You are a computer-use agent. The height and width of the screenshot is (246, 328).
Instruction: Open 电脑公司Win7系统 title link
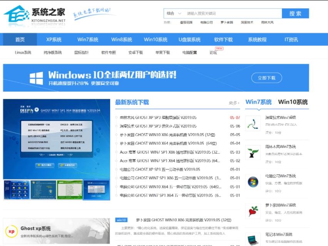281,176
